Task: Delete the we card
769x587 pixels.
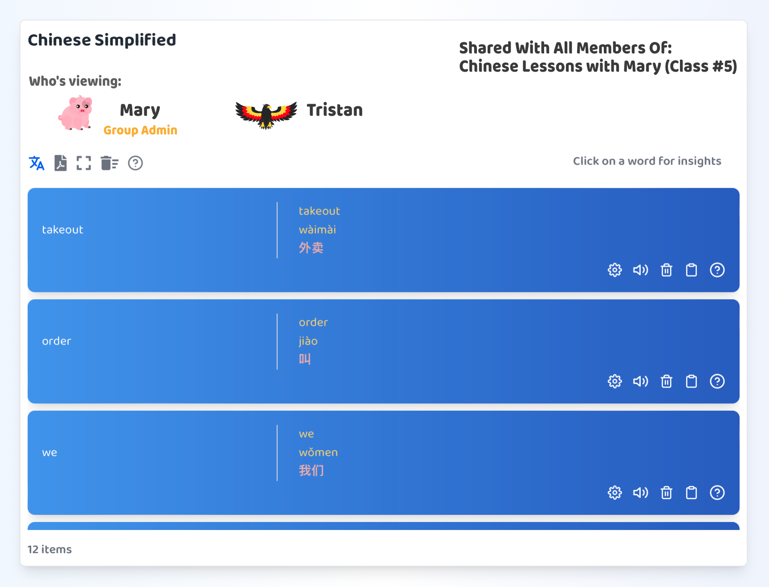Action: (x=666, y=493)
